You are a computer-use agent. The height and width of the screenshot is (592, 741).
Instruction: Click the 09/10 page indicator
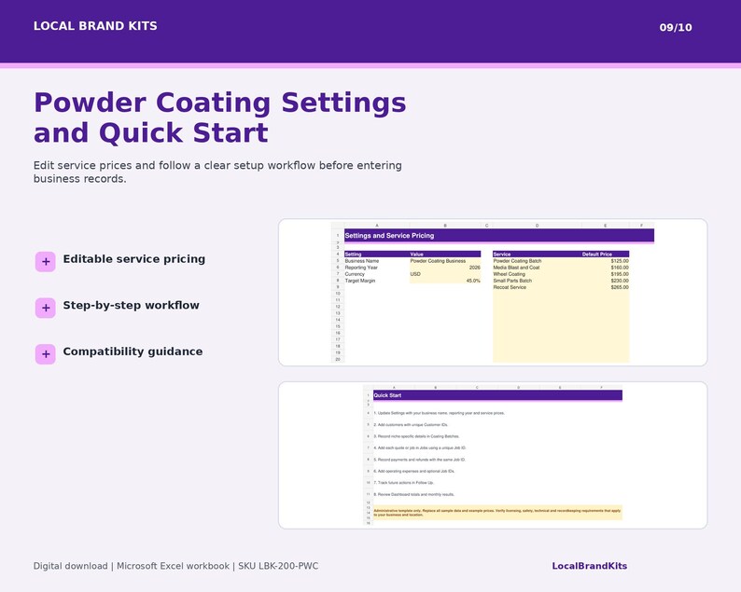pos(676,27)
